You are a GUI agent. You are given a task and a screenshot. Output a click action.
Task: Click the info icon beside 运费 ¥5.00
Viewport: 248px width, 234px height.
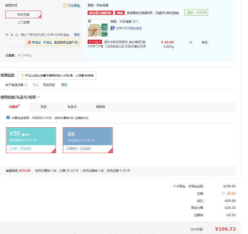(223, 194)
